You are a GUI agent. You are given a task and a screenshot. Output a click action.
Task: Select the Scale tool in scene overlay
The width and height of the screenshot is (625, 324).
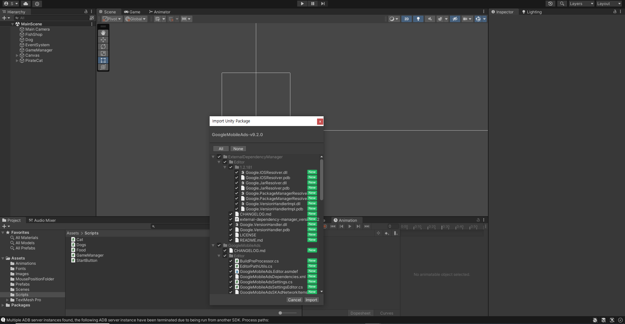click(x=103, y=53)
